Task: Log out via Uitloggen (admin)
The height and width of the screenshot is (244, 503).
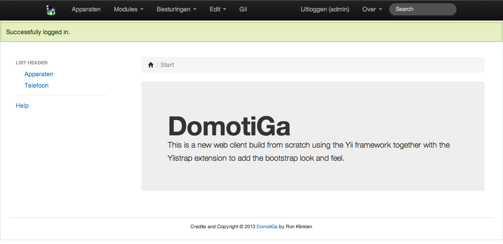Action: pos(325,9)
